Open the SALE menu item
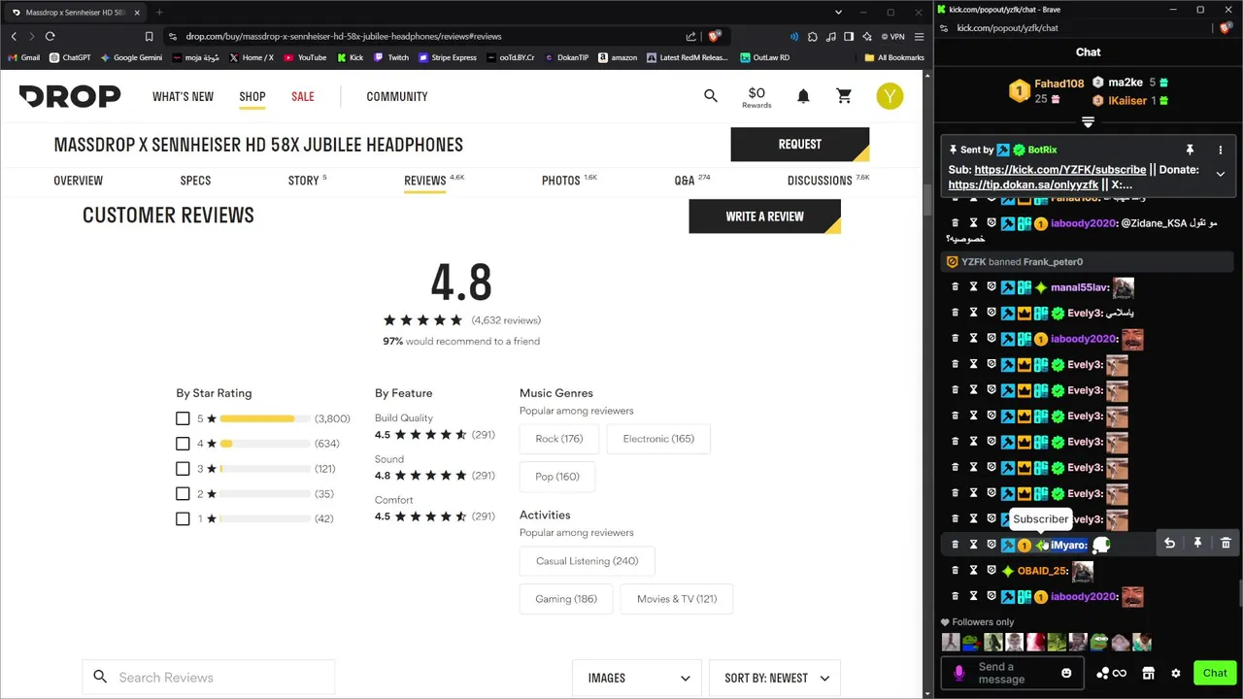Viewport: 1243px width, 699px height. [x=303, y=96]
